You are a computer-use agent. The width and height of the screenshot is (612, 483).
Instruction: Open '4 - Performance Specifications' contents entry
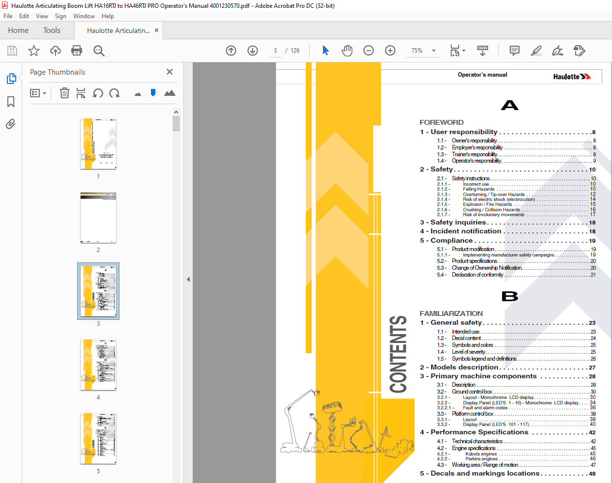(x=508, y=432)
